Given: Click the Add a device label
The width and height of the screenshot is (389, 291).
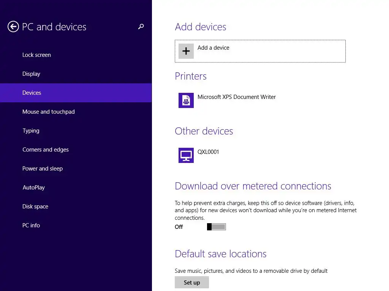Looking at the screenshot, I should [213, 48].
